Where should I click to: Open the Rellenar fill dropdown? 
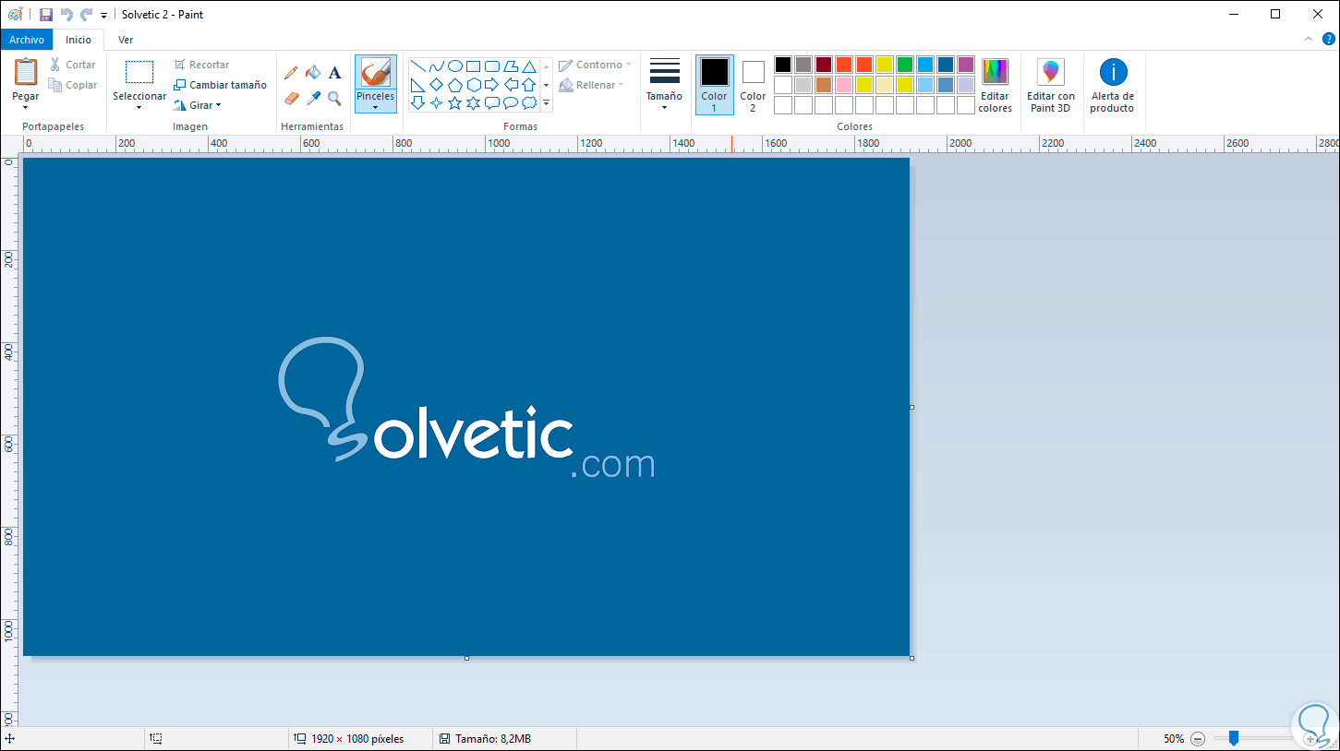pos(592,85)
